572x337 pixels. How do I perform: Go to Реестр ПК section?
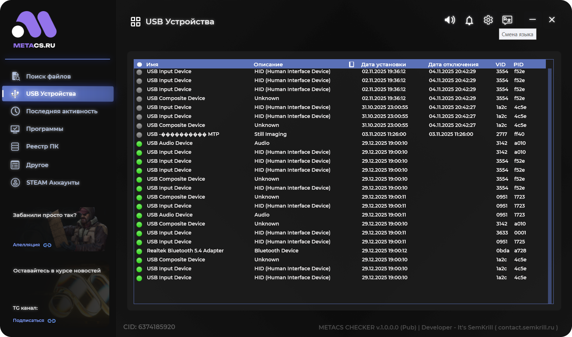(x=42, y=146)
